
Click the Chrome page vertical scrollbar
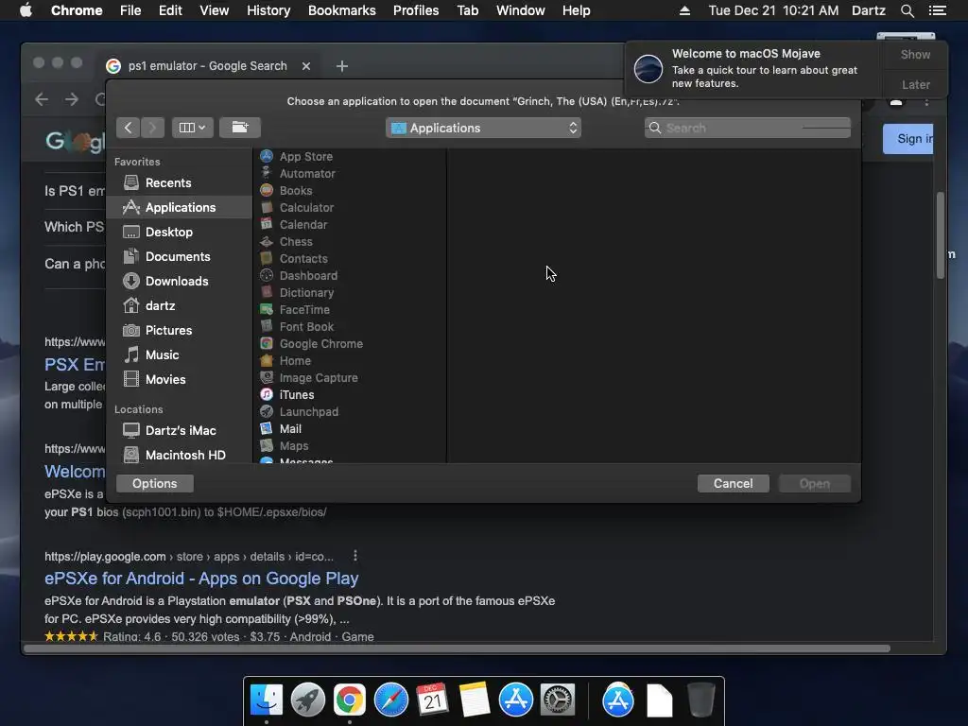(941, 235)
